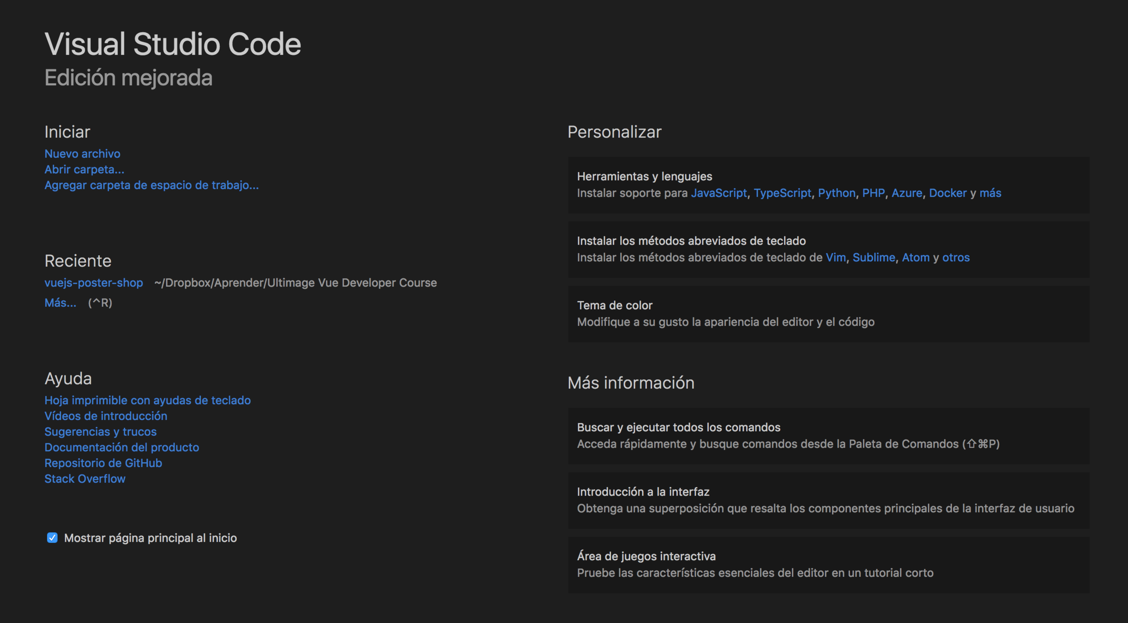Image resolution: width=1128 pixels, height=623 pixels.
Task: Install Vim keyboard shortcuts link
Action: pyautogui.click(x=835, y=258)
